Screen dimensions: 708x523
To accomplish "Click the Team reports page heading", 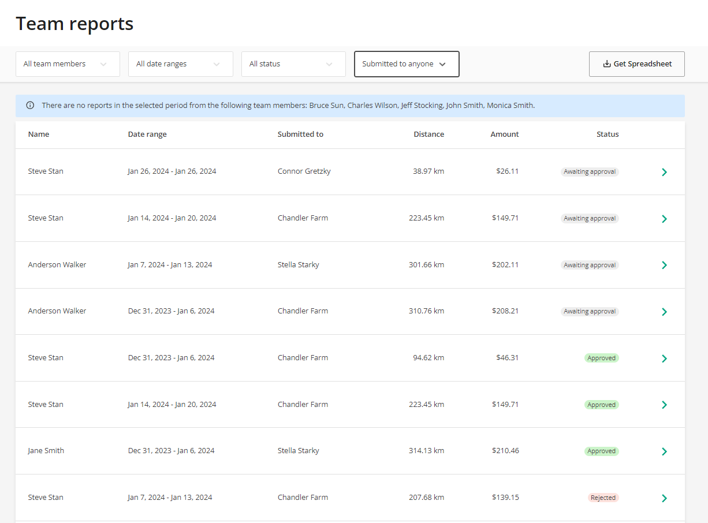I will click(x=74, y=24).
